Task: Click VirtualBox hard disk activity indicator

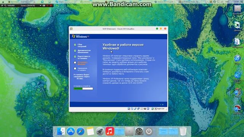Action: [x=129, y=109]
